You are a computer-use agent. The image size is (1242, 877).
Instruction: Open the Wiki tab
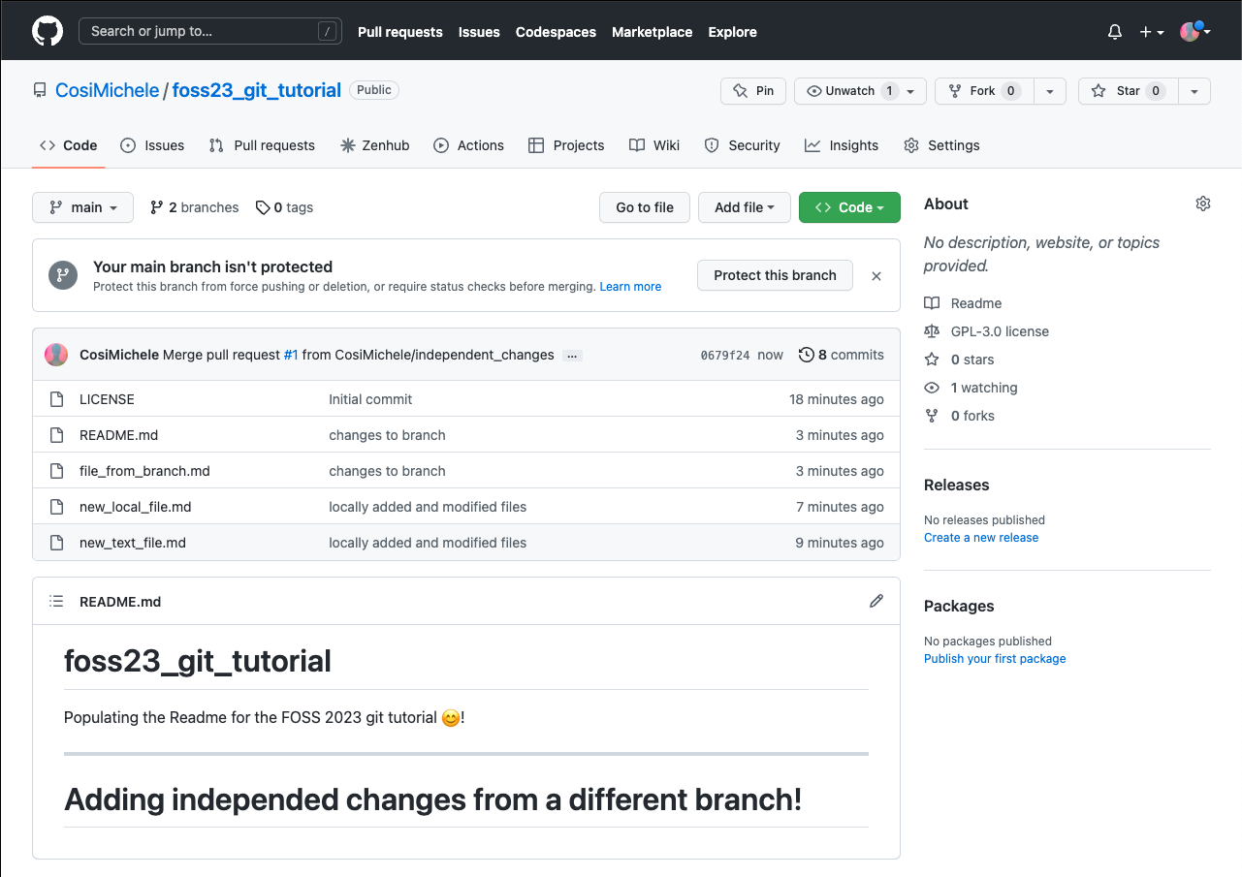click(654, 145)
